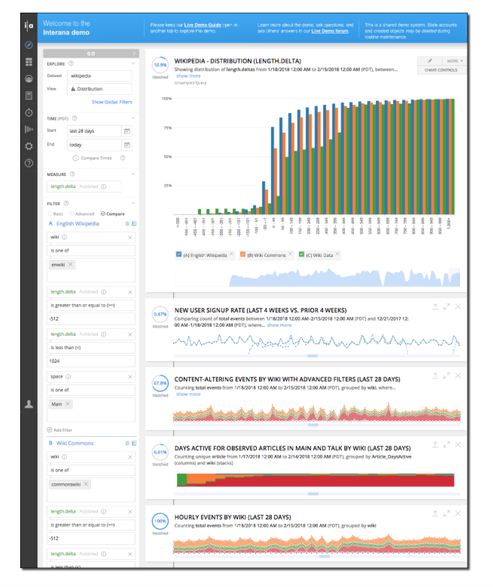Toggle Compare Times option
The width and height of the screenshot is (493, 587).
pyautogui.click(x=93, y=158)
